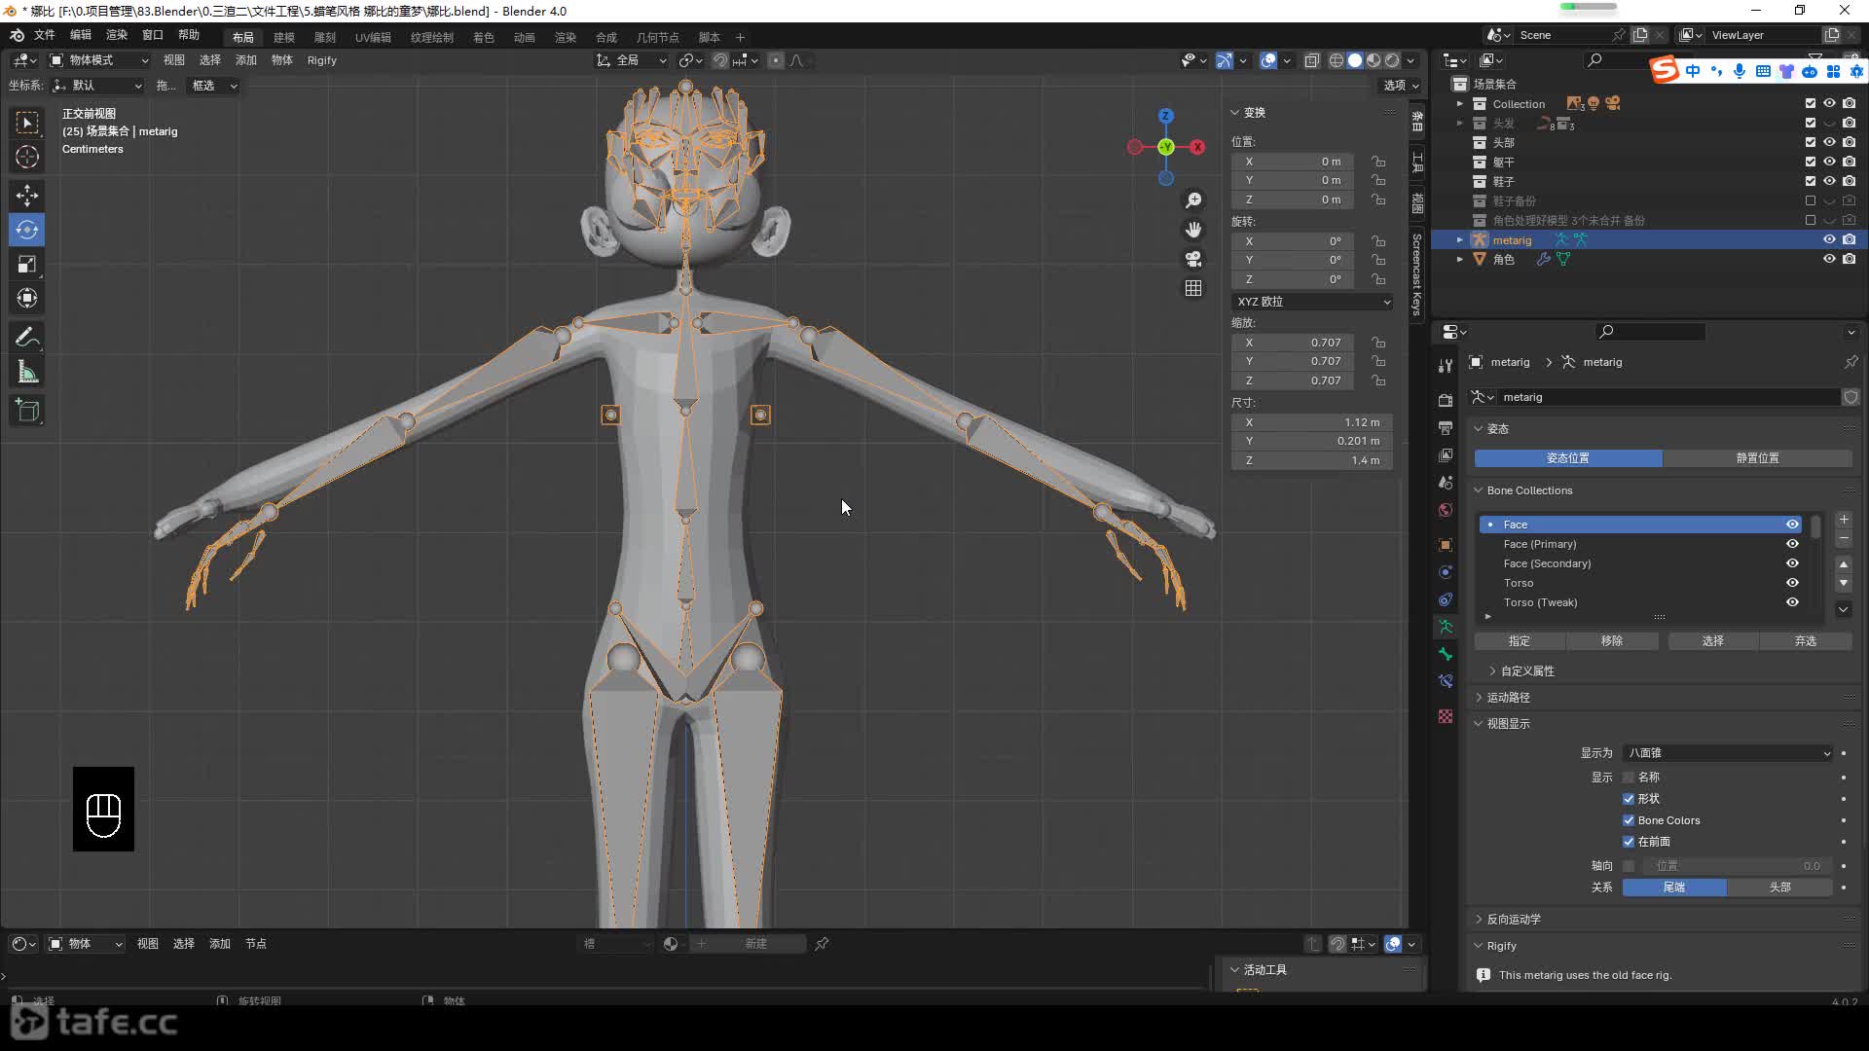
Task: Exclude Collection from view layer checkbox
Action: tap(1811, 103)
